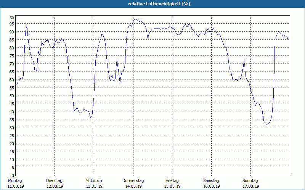Click the sharp Monday spike of the curve

click(x=27, y=26)
